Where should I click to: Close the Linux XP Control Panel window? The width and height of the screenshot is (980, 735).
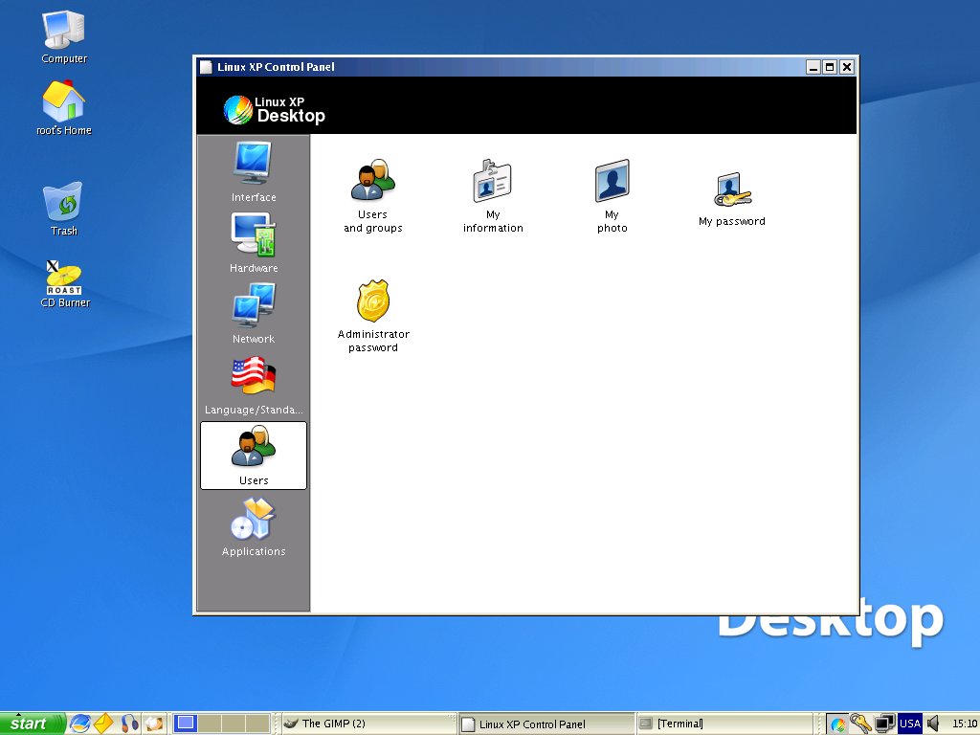(x=847, y=67)
